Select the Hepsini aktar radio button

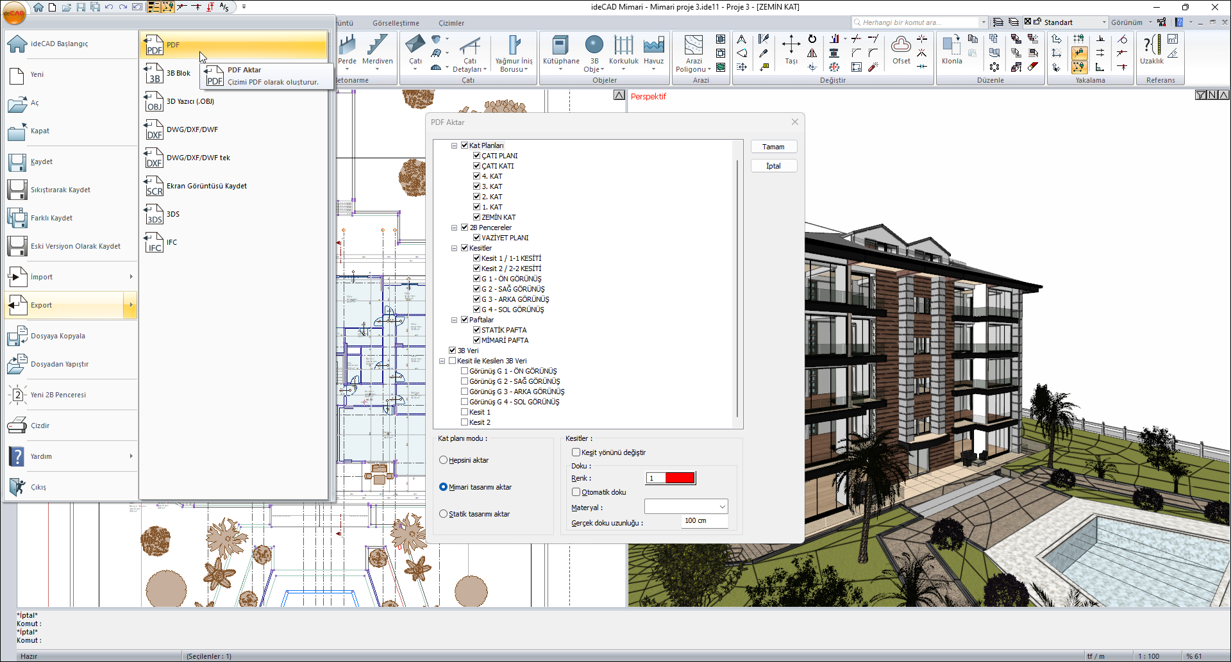[x=443, y=460]
